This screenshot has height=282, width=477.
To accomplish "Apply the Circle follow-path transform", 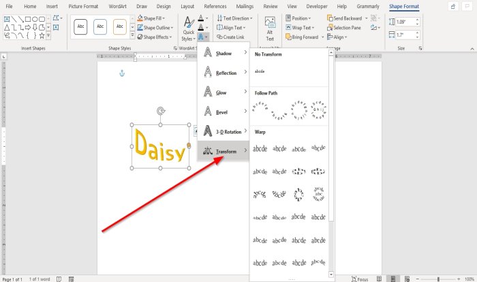I will 298,110.
